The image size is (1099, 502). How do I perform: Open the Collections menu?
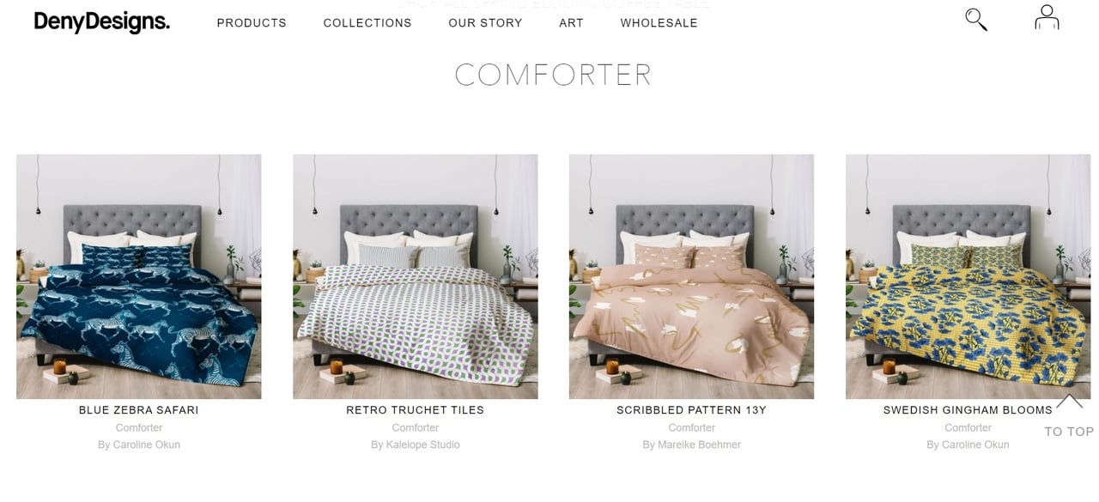pos(367,23)
